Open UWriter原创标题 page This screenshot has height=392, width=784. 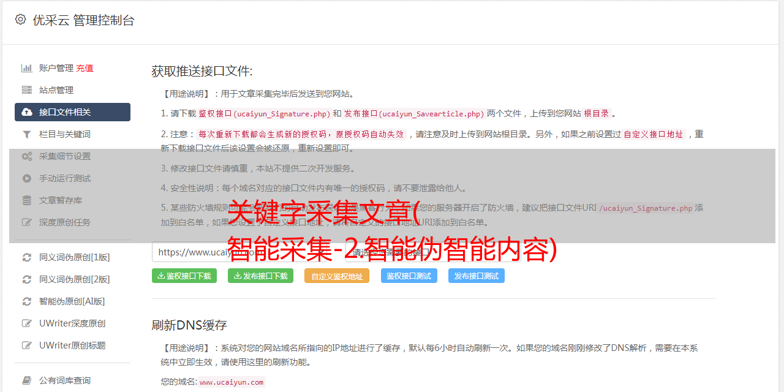click(72, 345)
